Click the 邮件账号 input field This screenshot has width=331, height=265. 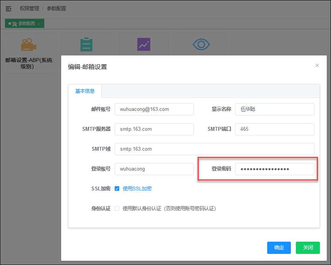click(154, 109)
